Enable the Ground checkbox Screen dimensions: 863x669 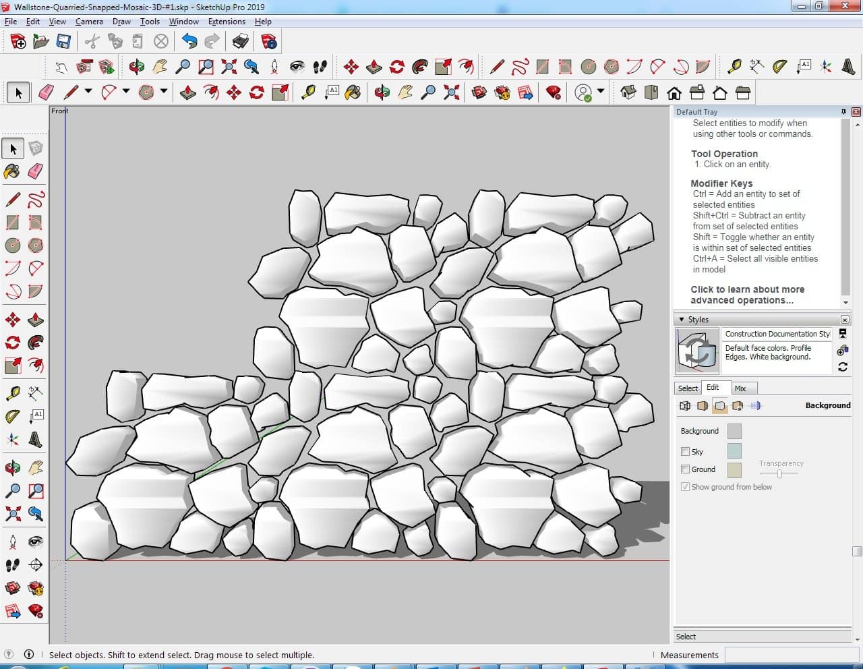(685, 469)
